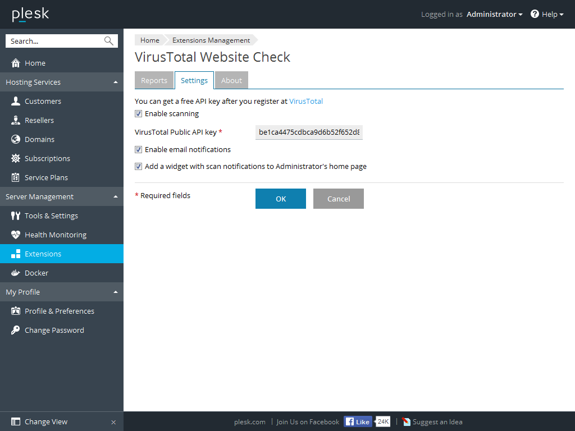Click the Health Monitoring heart icon
The image size is (575, 431).
click(15, 235)
